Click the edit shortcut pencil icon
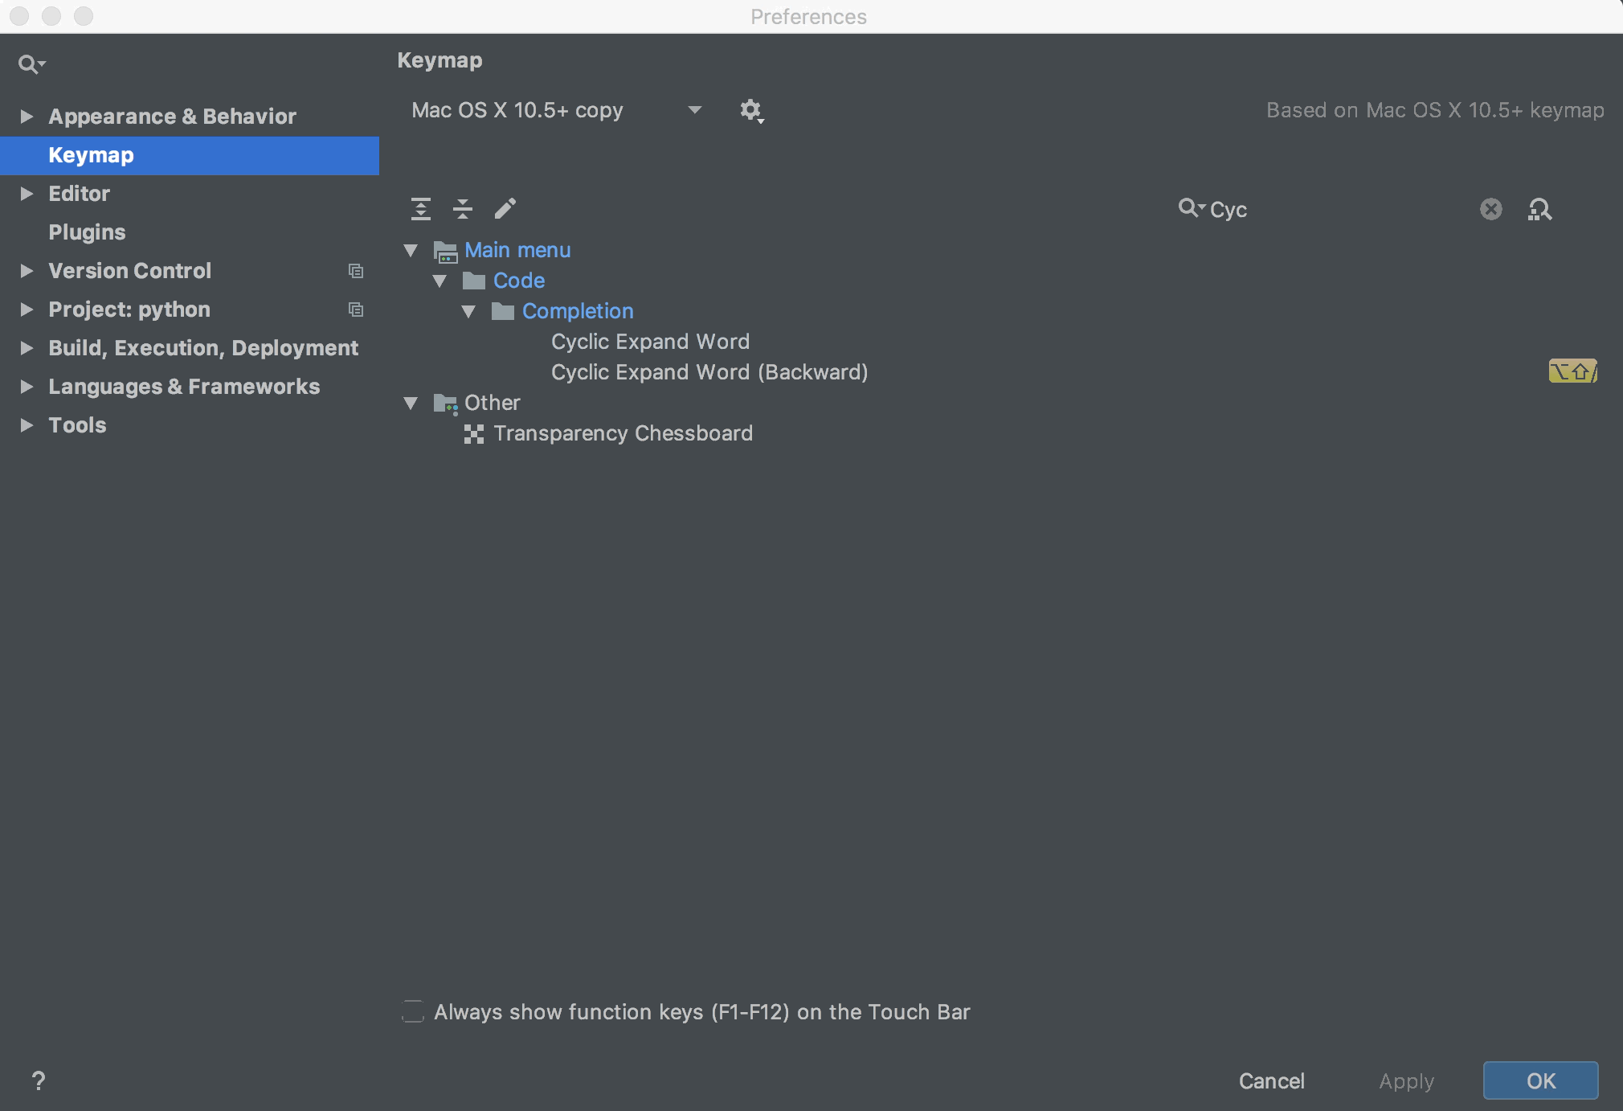The height and width of the screenshot is (1111, 1623). click(505, 207)
